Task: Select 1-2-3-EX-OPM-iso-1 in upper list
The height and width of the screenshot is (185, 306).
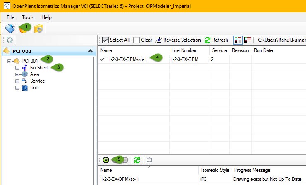Action: pyautogui.click(x=127, y=59)
